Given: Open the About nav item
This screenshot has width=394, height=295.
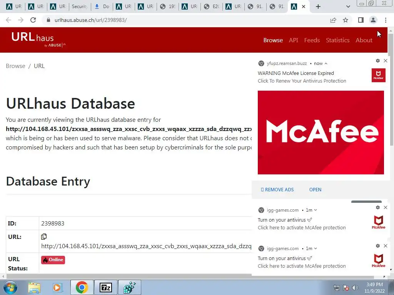Looking at the screenshot, I should [x=364, y=40].
